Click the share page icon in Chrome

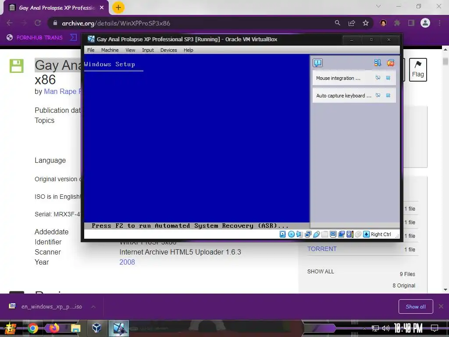pyautogui.click(x=352, y=23)
